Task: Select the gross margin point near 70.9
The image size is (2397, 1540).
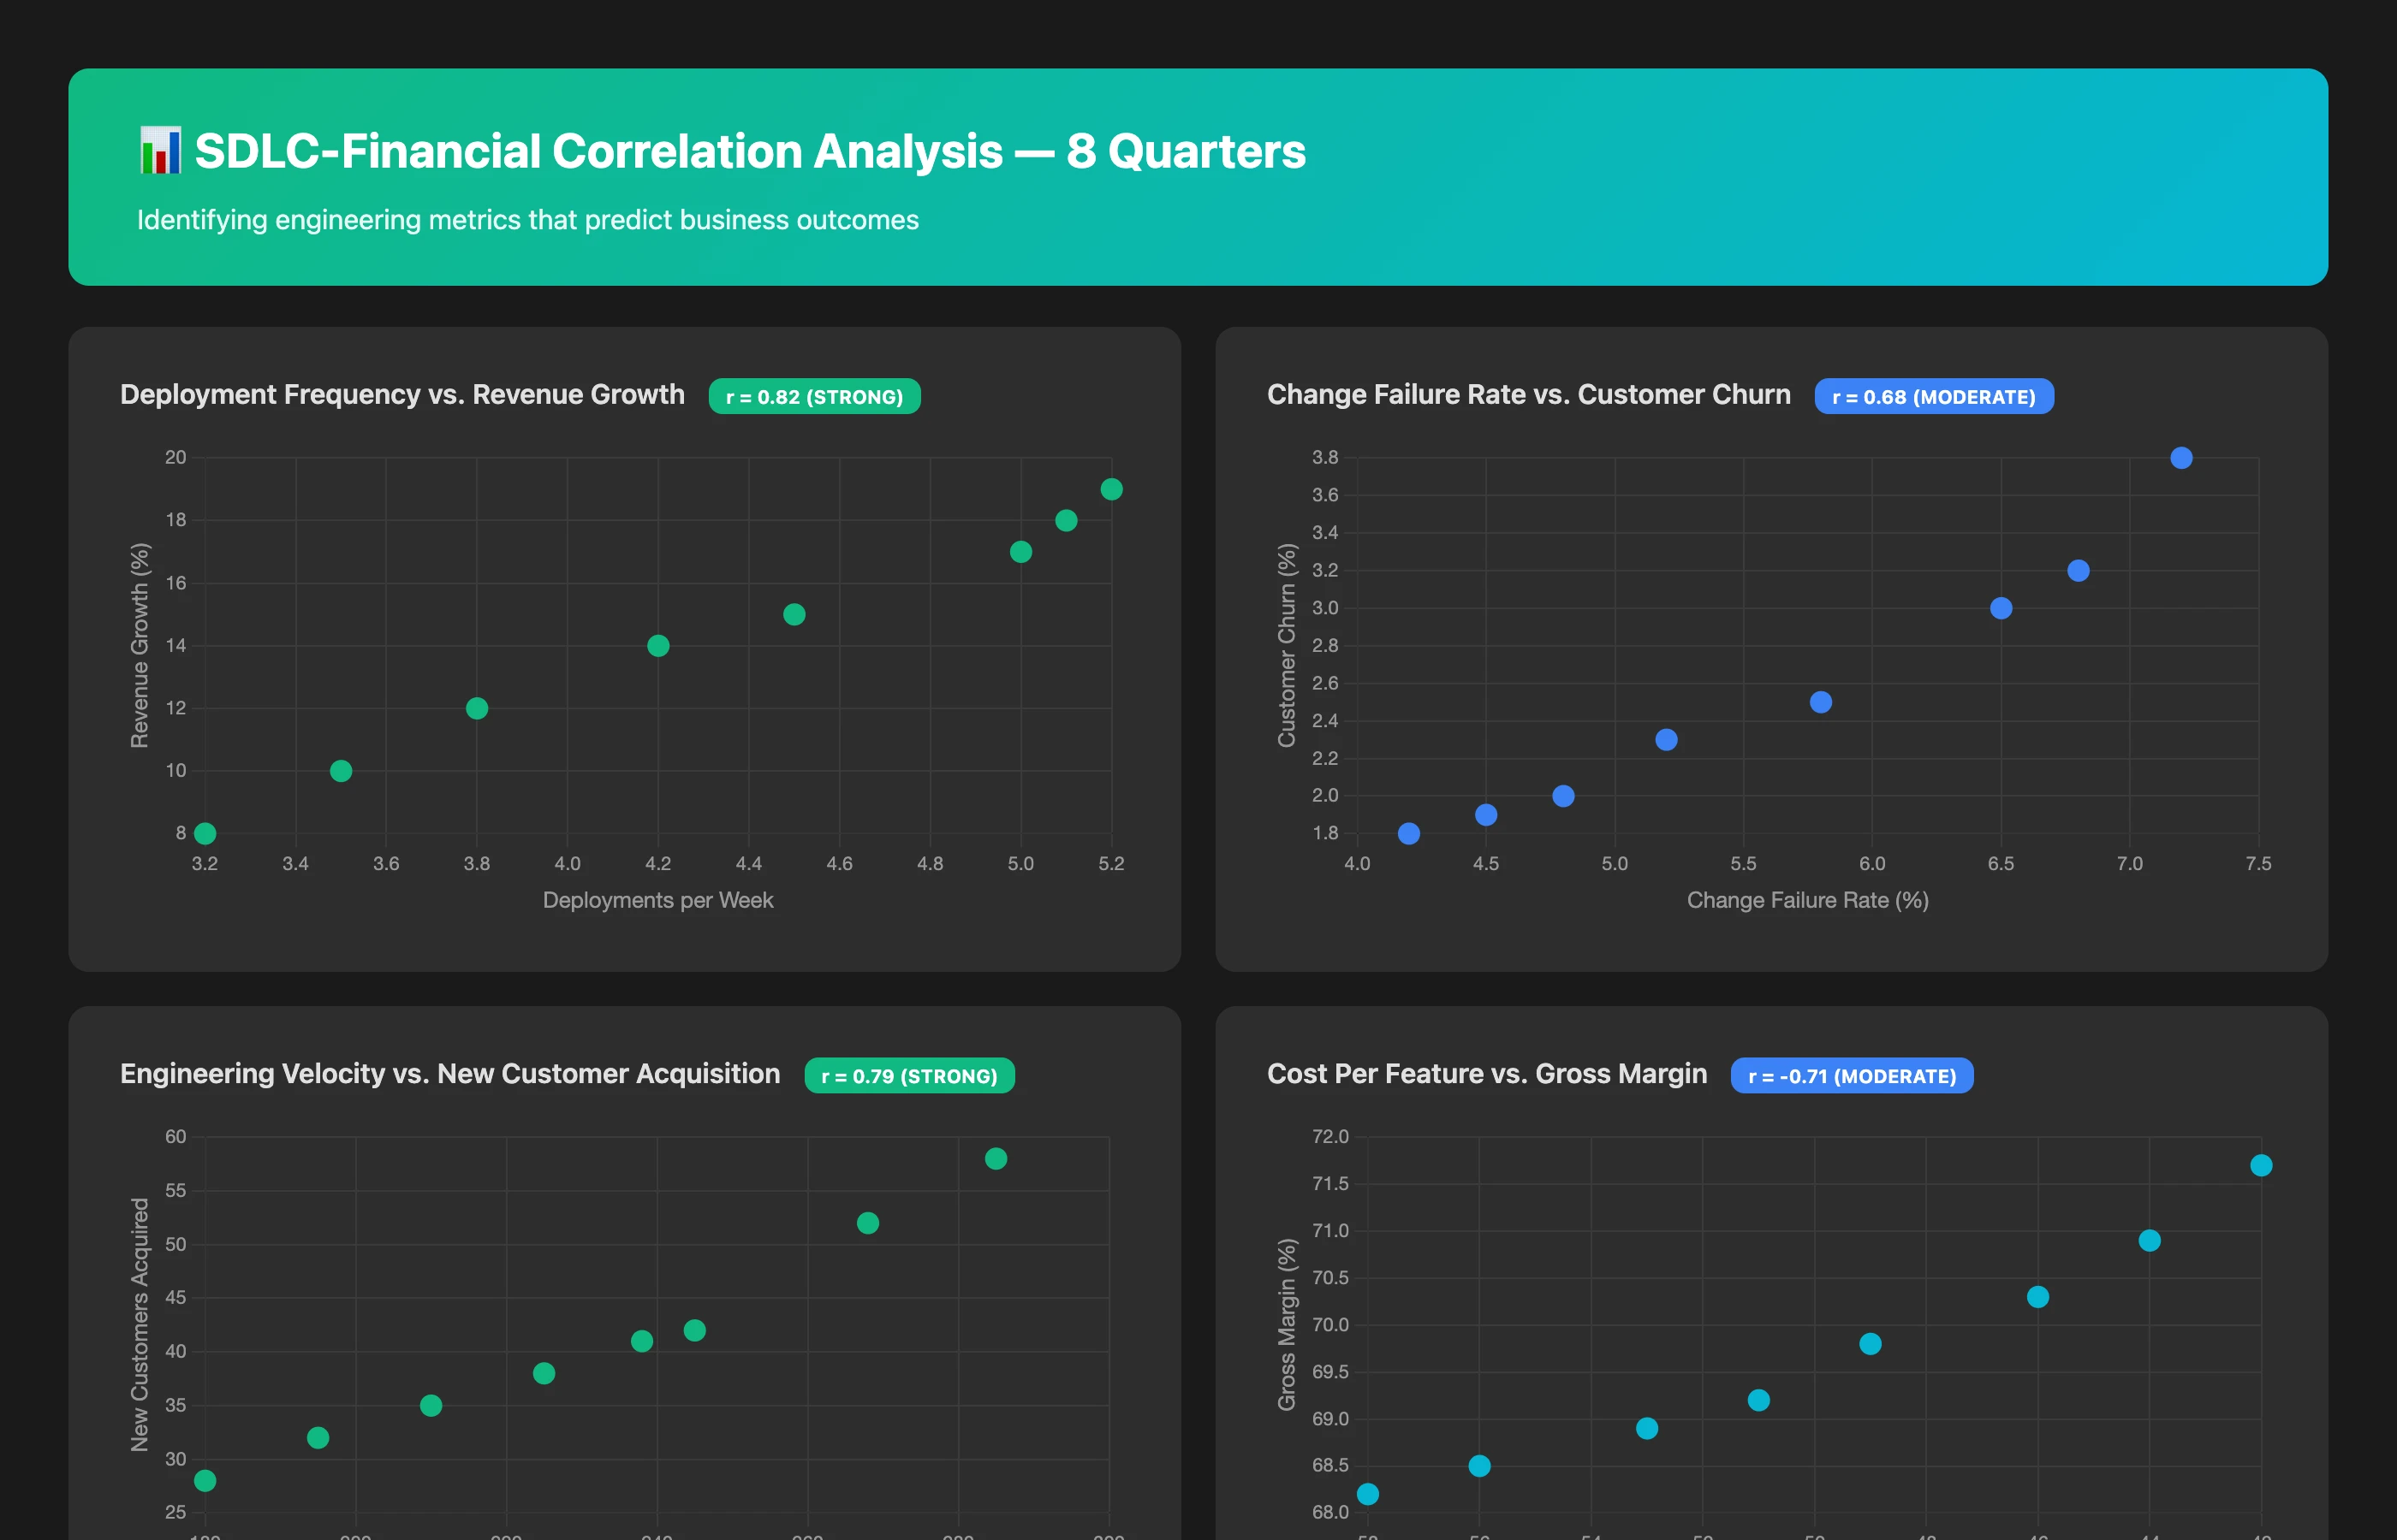Action: (x=2149, y=1240)
